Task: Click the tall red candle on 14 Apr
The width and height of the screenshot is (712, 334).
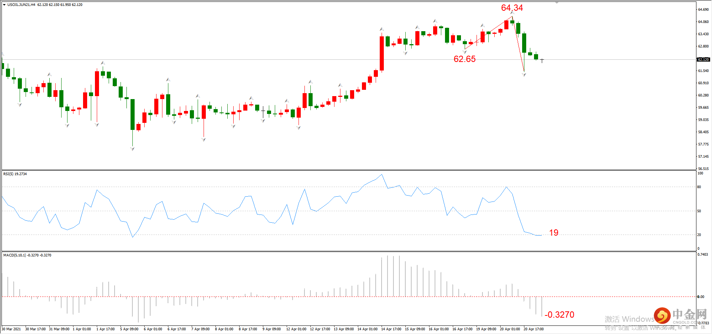Action: [x=382, y=53]
